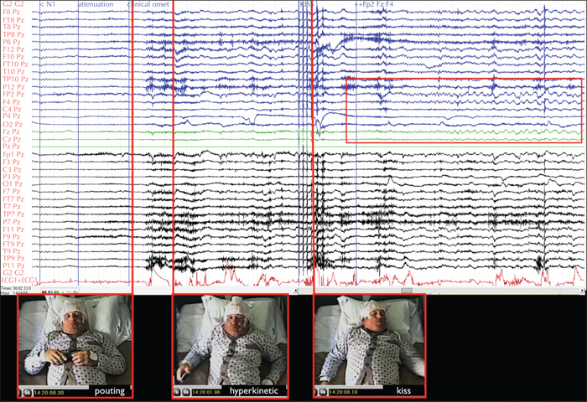The image size is (587, 402).
Task: Click the kiss video progress bar
Action: pos(349,388)
